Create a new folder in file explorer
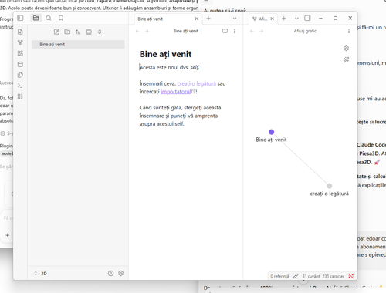This screenshot has width=386, height=293. [67, 32]
